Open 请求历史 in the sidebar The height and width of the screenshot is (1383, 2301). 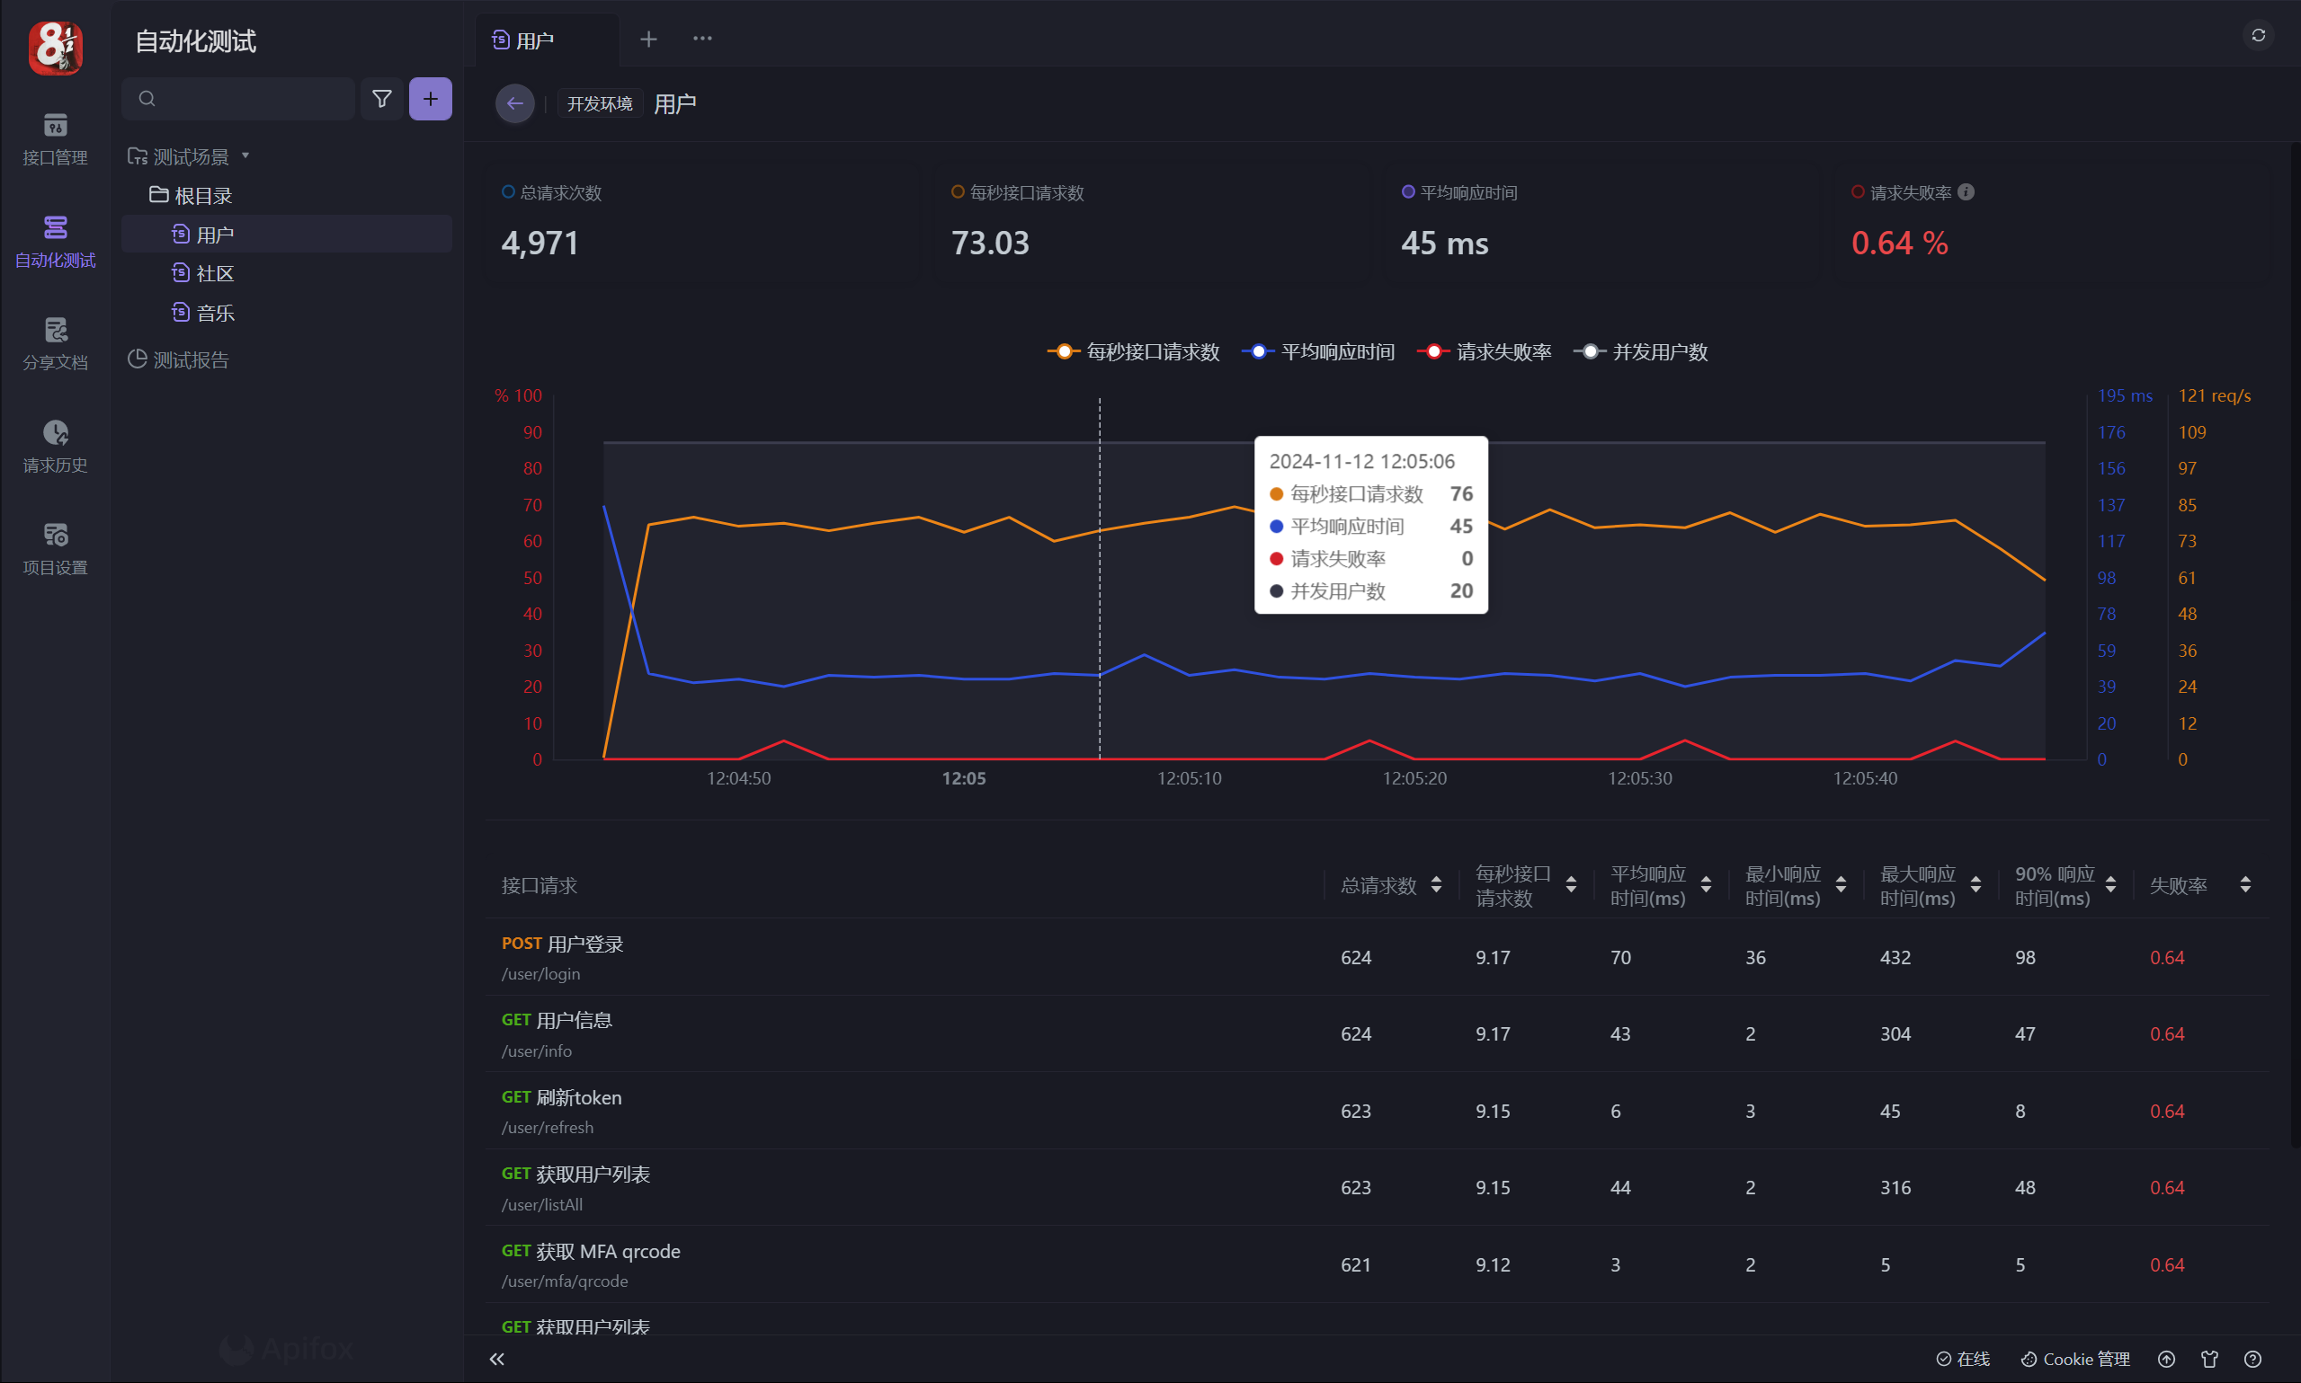[x=55, y=446]
